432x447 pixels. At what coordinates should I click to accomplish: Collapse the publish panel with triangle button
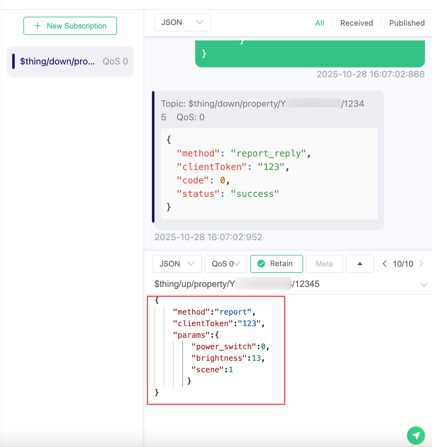[360, 264]
